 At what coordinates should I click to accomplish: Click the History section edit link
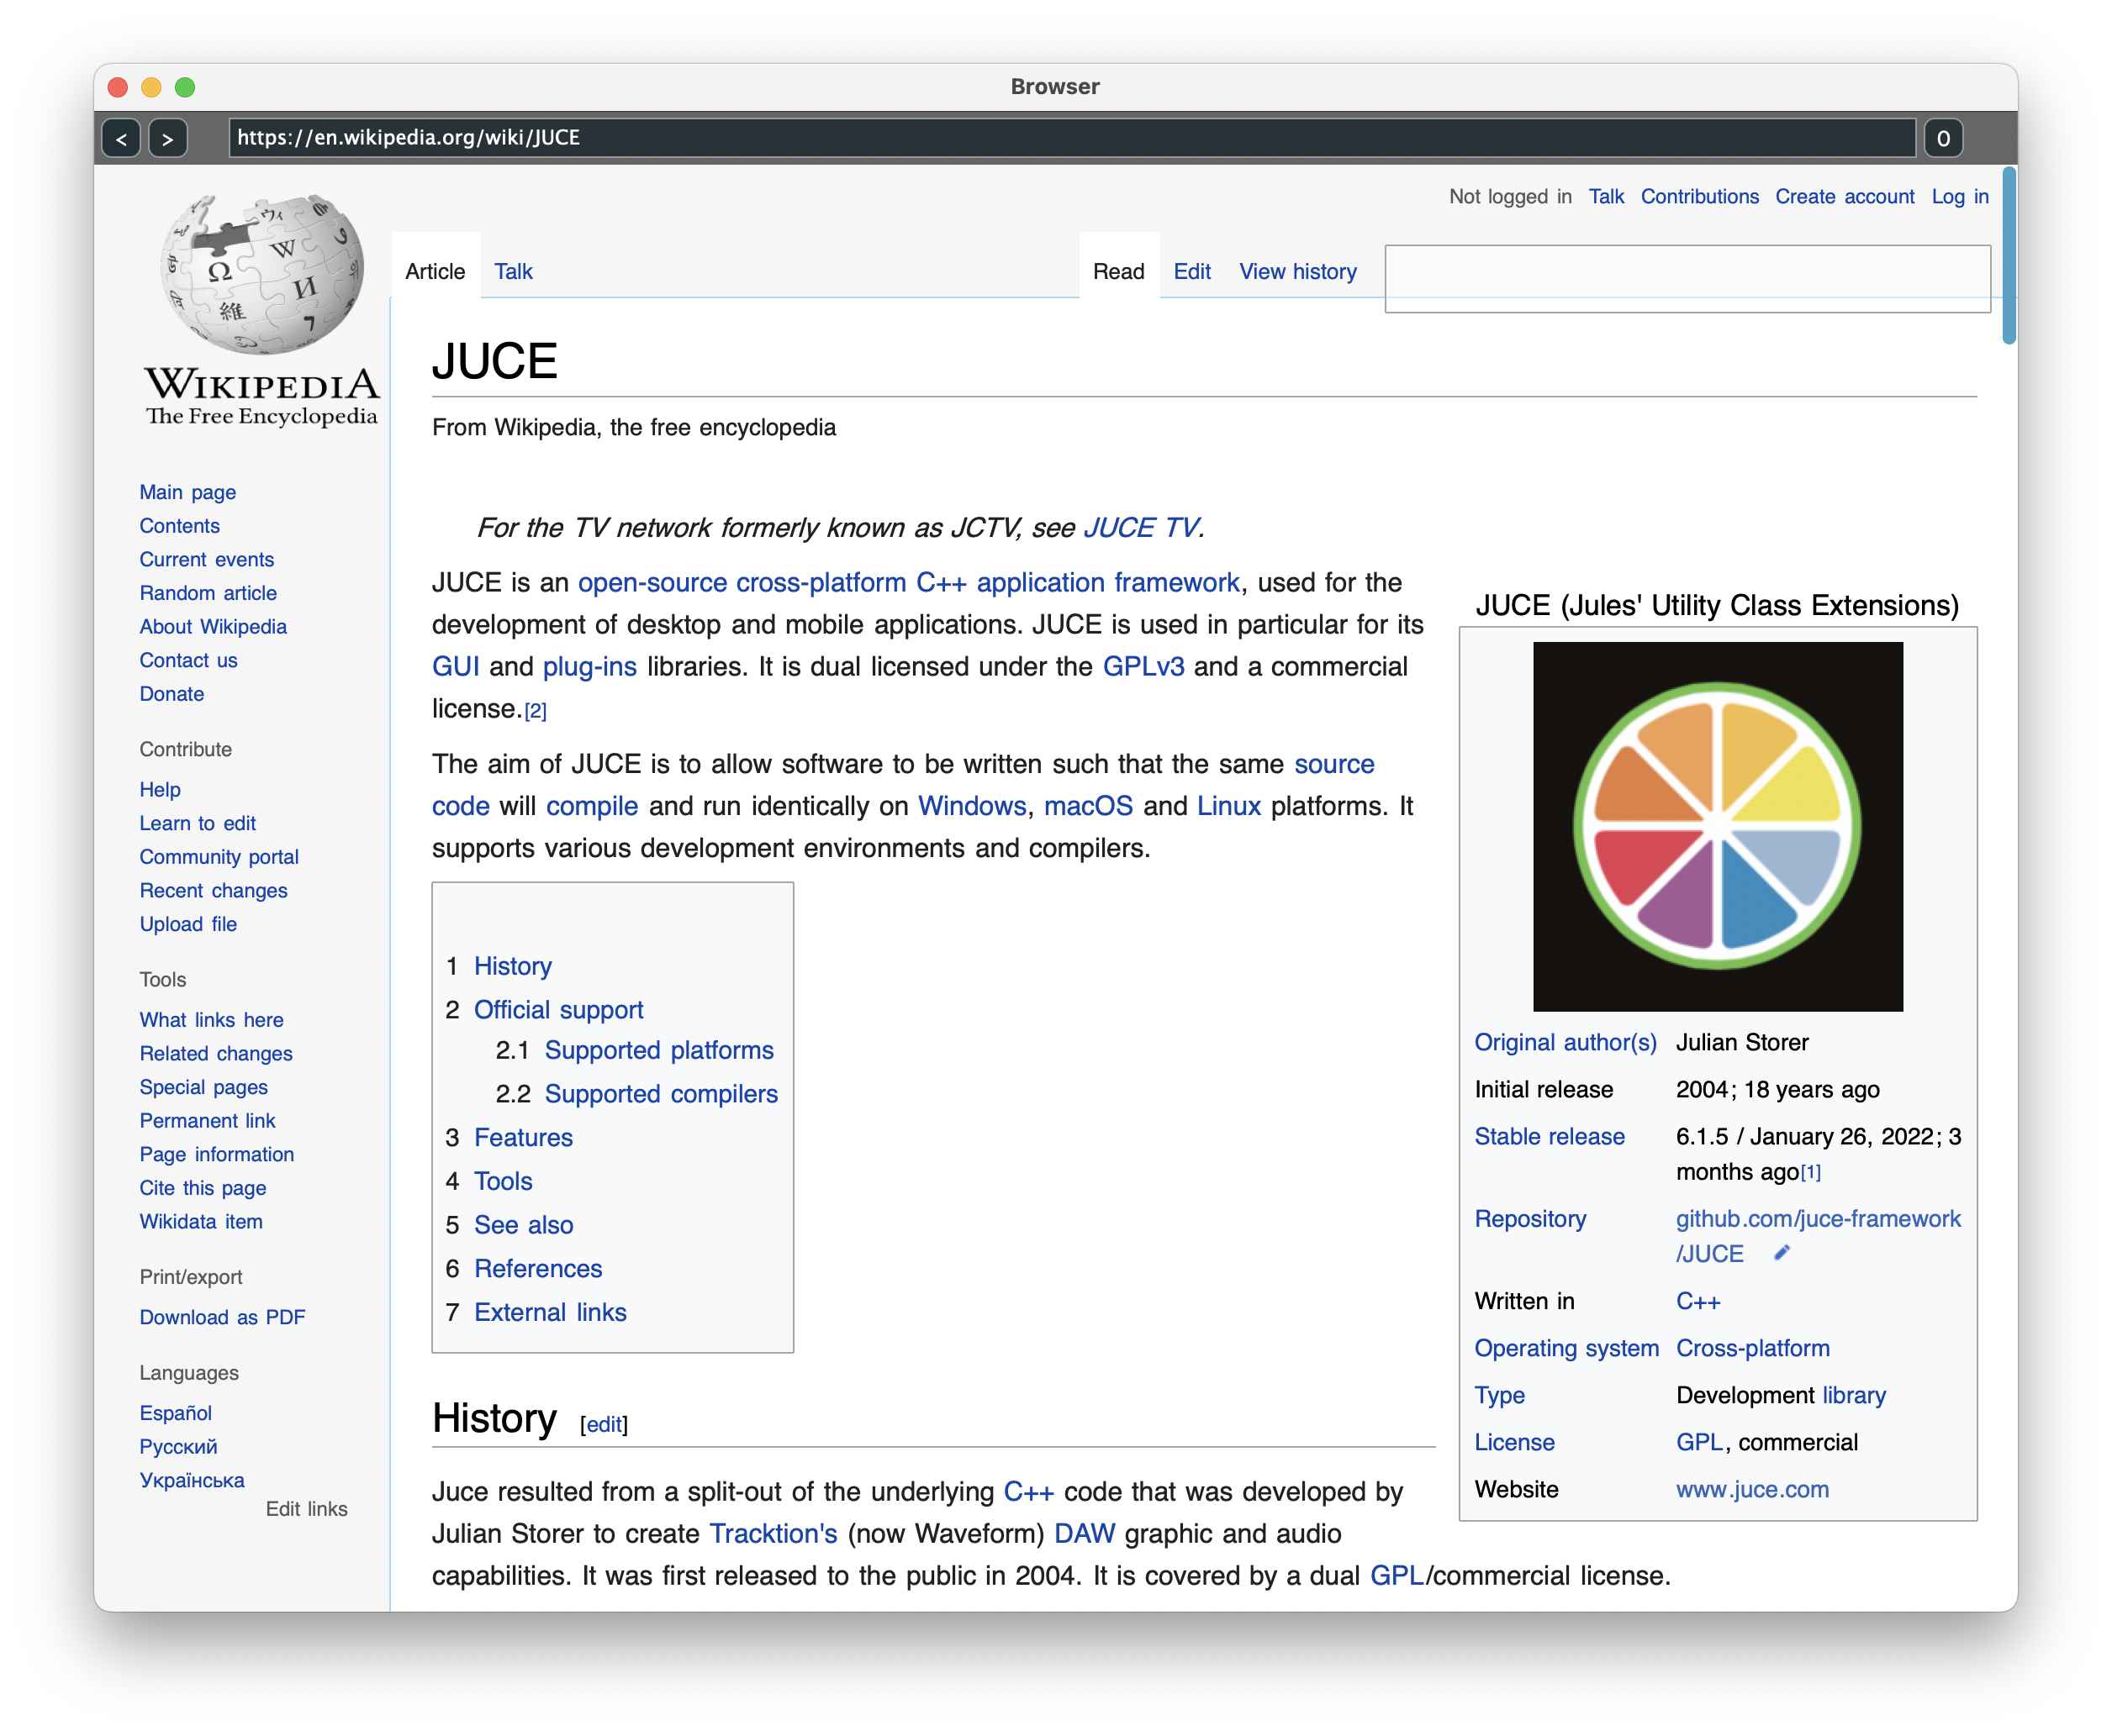coord(605,1424)
